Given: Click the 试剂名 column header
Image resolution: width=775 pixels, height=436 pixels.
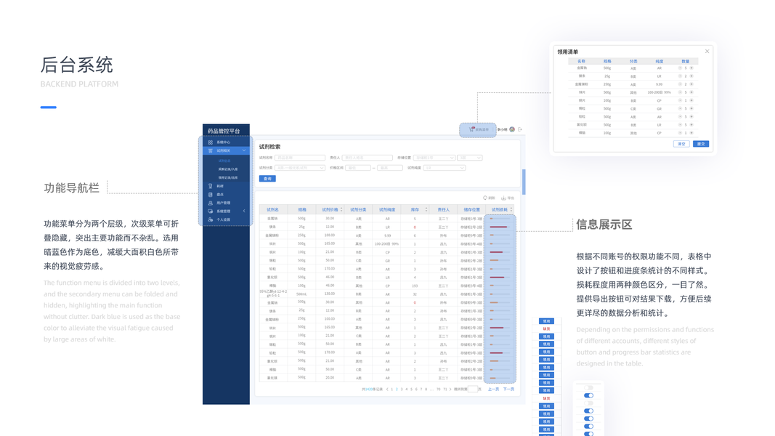Looking at the screenshot, I should click(x=273, y=209).
